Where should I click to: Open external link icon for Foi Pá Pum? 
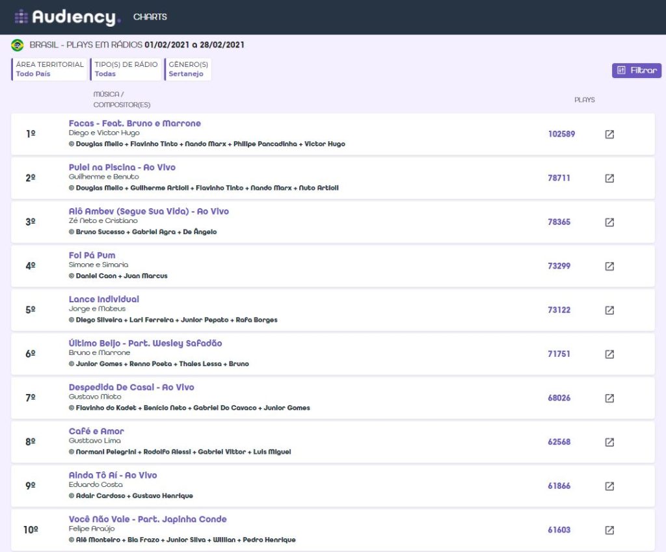point(609,266)
